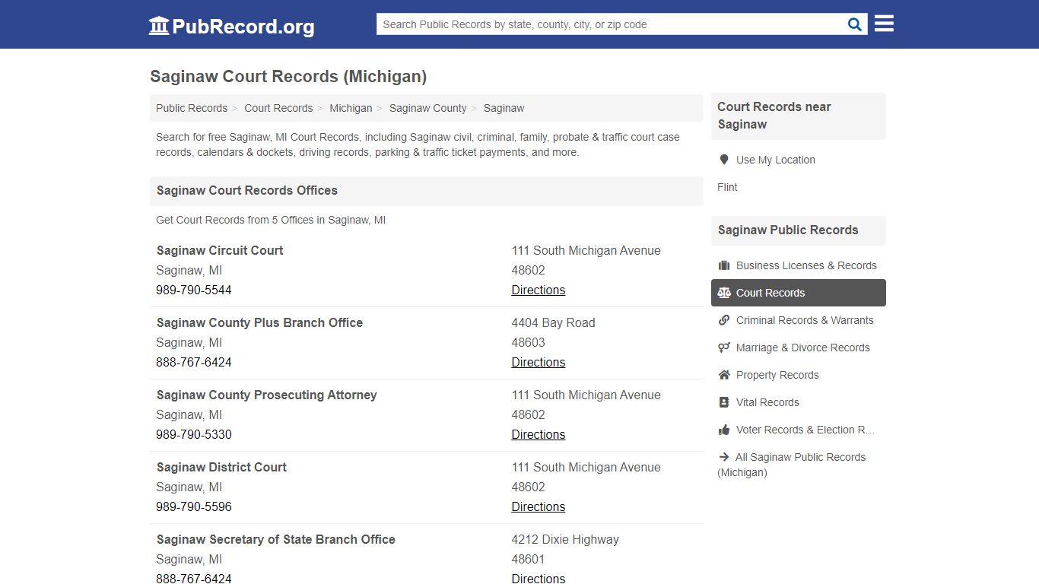Image resolution: width=1039 pixels, height=584 pixels.
Task: Click the location pin icon
Action: [724, 160]
